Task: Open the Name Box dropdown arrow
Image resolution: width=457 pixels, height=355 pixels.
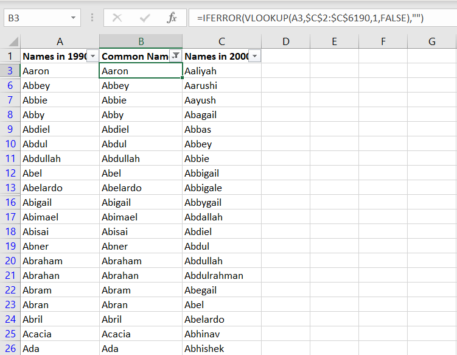Action: (x=74, y=18)
